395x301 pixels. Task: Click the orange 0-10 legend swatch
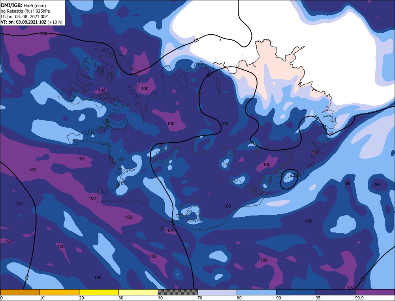pyautogui.click(x=20, y=292)
